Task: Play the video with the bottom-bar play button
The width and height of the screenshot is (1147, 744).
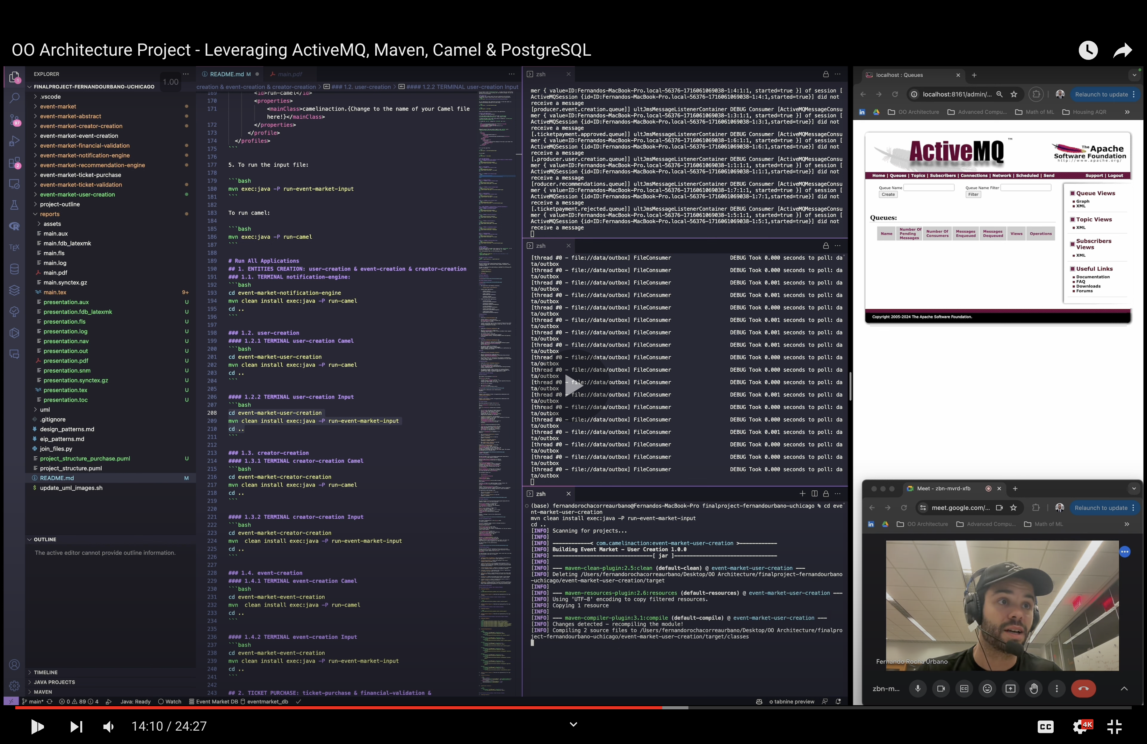Action: pyautogui.click(x=37, y=726)
